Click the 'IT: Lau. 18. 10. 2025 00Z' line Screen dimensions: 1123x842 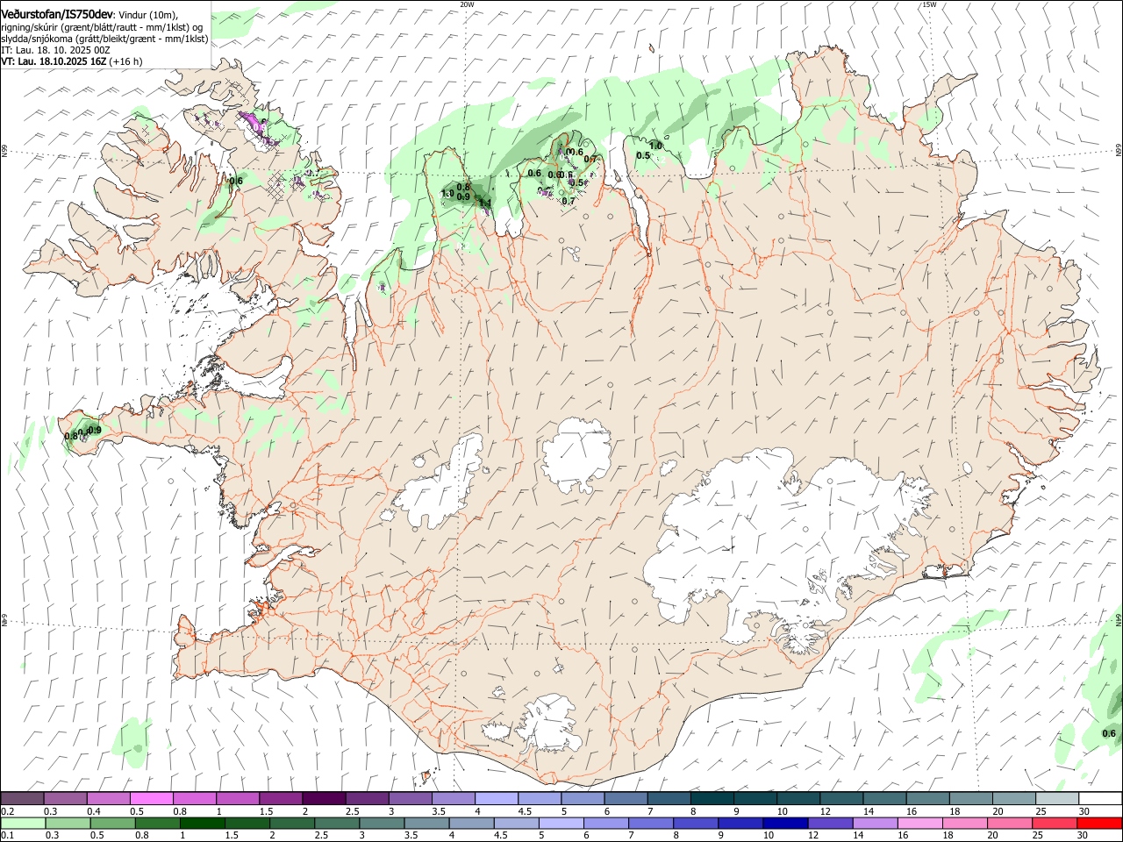point(55,50)
